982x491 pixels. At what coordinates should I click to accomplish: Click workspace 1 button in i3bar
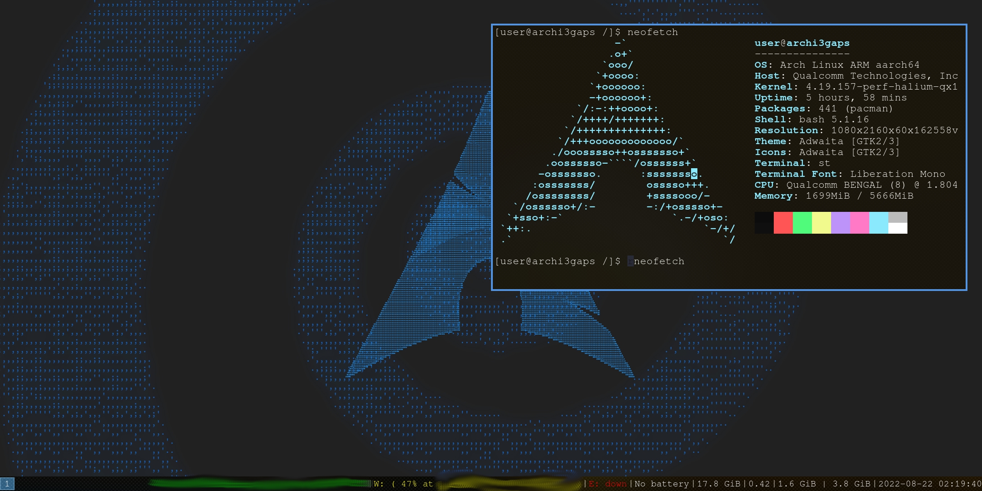click(x=7, y=484)
